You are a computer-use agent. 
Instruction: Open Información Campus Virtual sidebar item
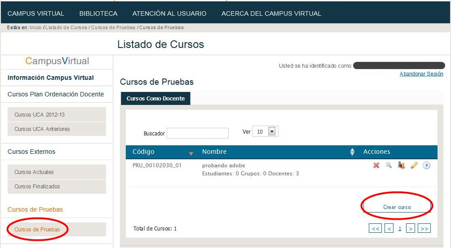coord(51,78)
